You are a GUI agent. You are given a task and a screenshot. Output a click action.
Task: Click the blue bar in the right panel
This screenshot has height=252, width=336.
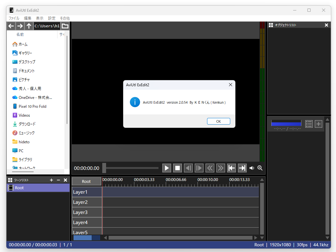286,123
